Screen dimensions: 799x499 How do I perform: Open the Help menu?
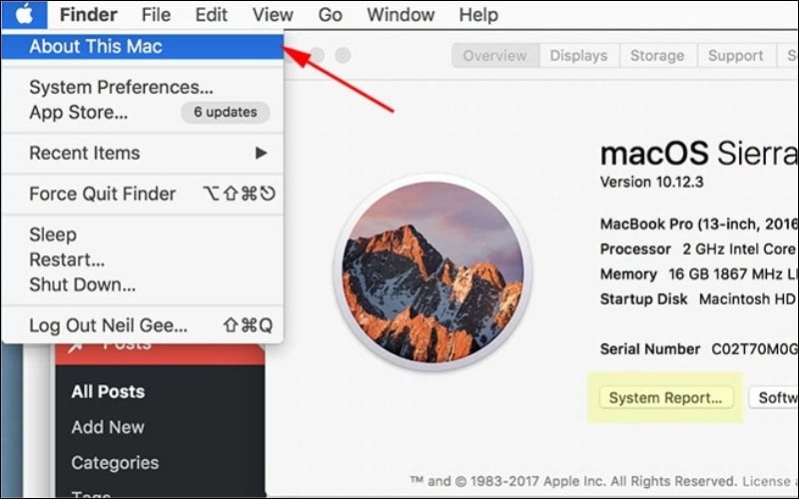pyautogui.click(x=478, y=14)
